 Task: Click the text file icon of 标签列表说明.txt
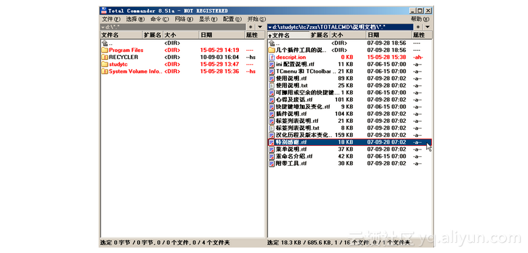272,128
